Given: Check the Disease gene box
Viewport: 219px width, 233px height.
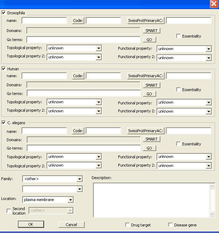Looking at the screenshot, I should point(170,225).
